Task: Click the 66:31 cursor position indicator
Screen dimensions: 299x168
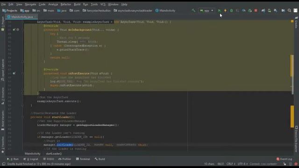Action: pyautogui.click(x=221, y=164)
